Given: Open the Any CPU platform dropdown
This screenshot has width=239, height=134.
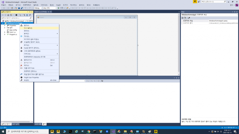Looking at the screenshot, I should (x=50, y=8).
